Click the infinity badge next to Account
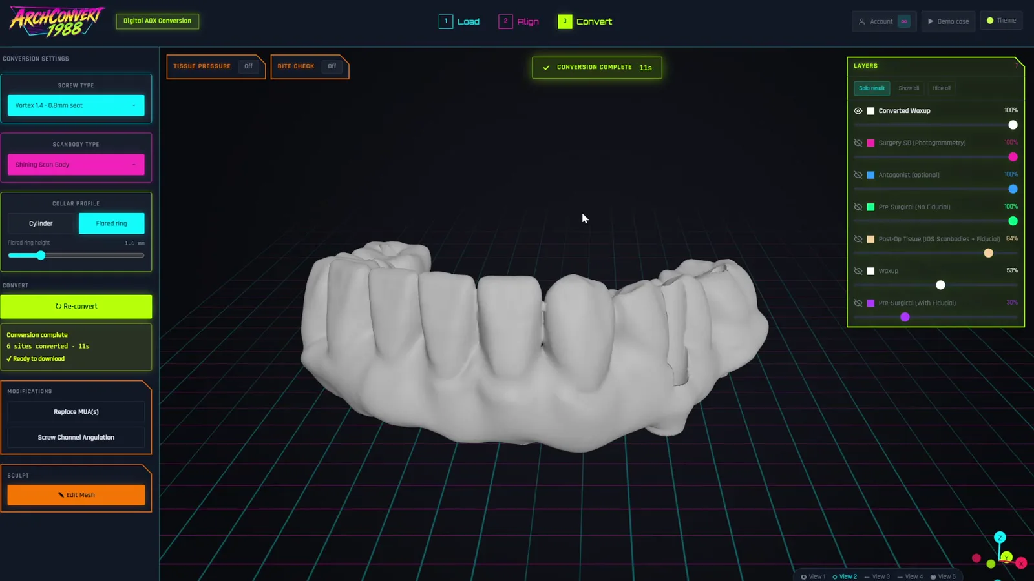The height and width of the screenshot is (581, 1034). coord(904,21)
